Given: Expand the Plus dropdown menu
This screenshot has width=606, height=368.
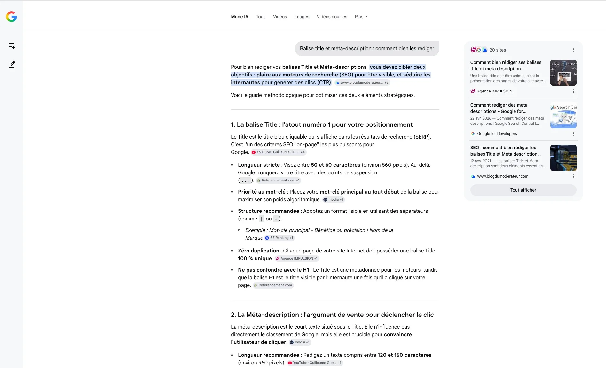Looking at the screenshot, I should [361, 17].
